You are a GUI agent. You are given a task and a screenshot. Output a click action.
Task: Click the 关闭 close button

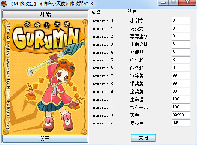pyautogui.click(x=143, y=138)
